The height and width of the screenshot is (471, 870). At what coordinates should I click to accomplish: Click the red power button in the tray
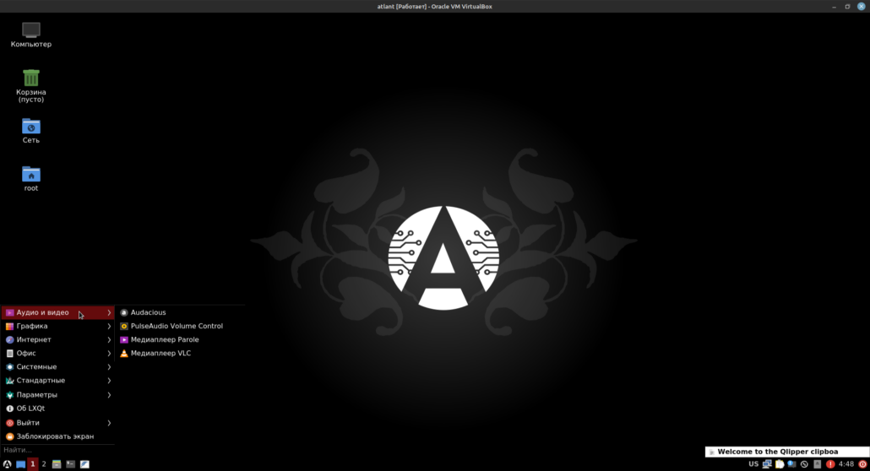[x=862, y=464]
